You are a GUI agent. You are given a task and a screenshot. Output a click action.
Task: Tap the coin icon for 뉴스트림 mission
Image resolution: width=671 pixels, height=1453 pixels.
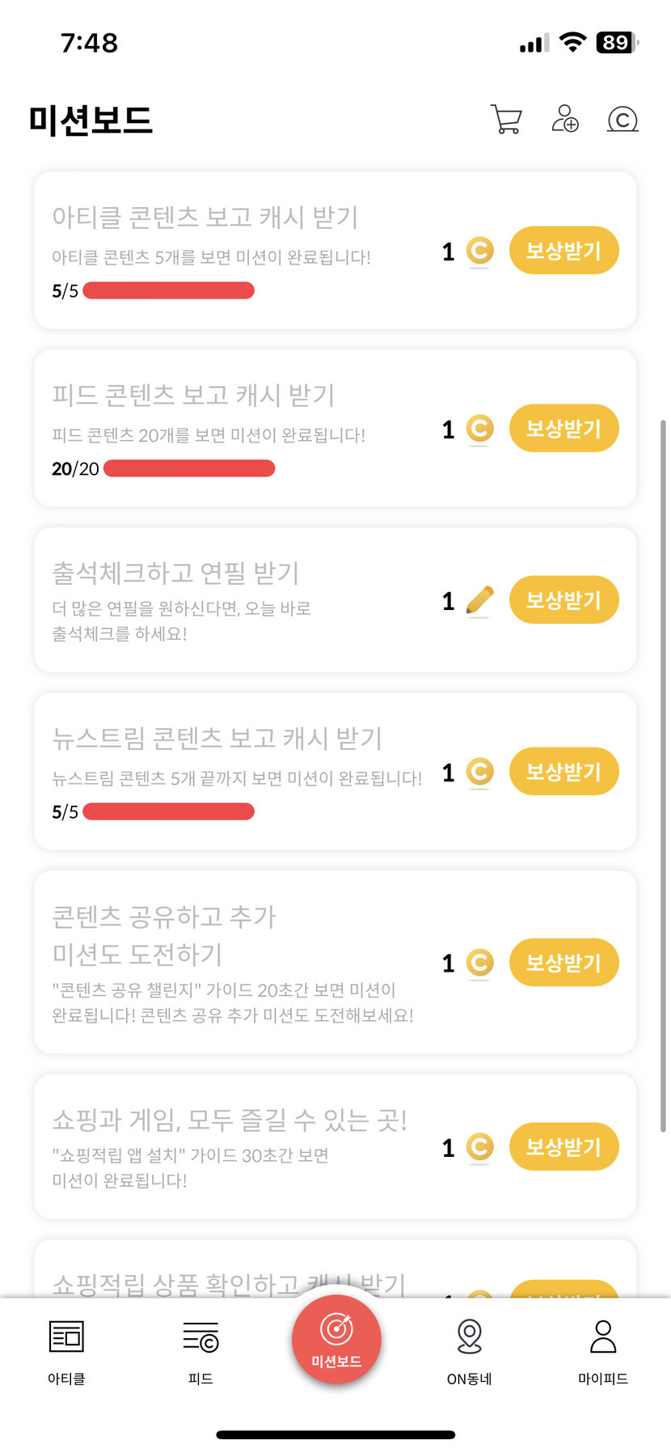(x=480, y=772)
